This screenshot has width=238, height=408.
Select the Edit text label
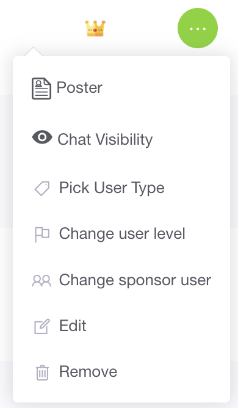[73, 326]
